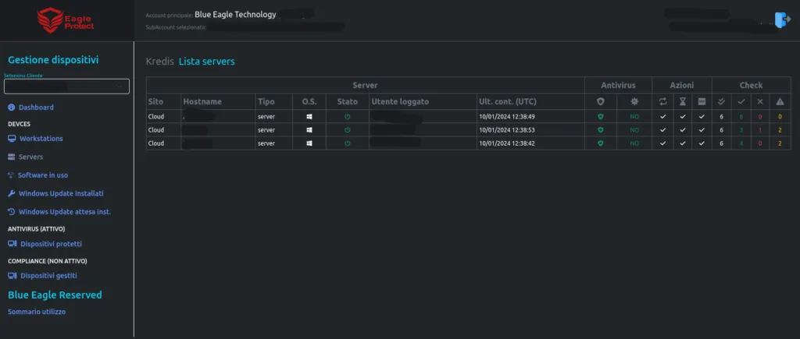Click the warning triangle column header under Check

pyautogui.click(x=780, y=102)
